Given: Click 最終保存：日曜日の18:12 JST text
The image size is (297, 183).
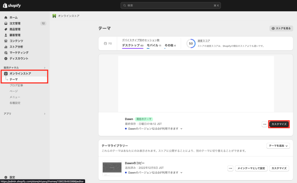Looking at the screenshot, I should (x=143, y=124).
